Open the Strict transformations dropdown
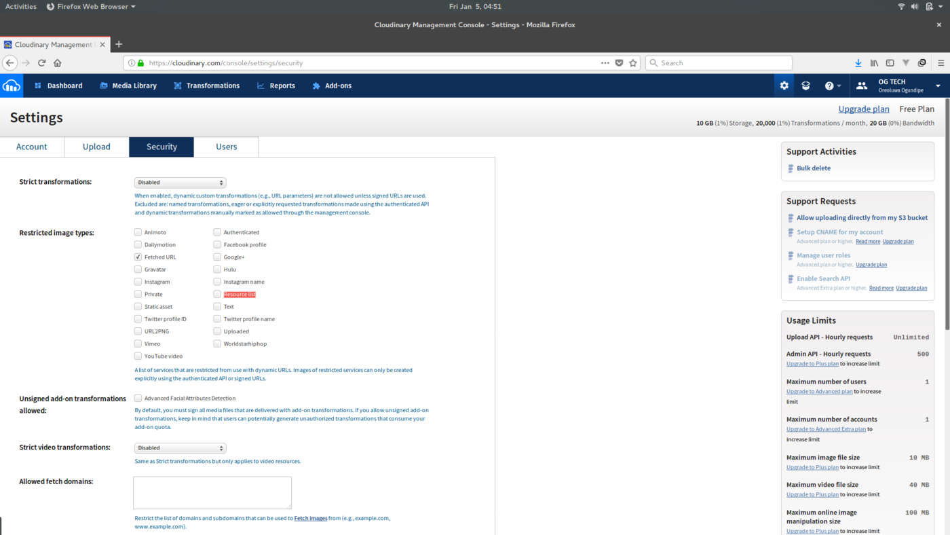The image size is (950, 535). coord(180,182)
